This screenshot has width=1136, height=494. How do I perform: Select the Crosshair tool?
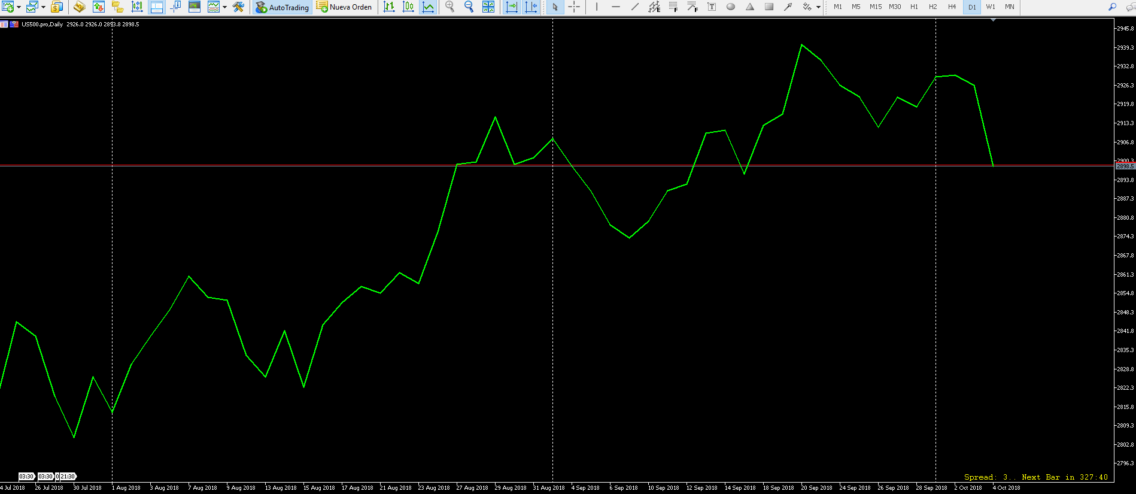(574, 7)
